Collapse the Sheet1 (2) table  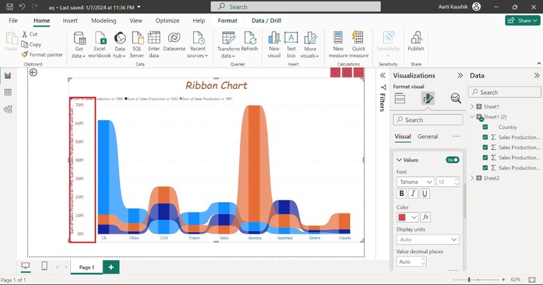[472, 117]
